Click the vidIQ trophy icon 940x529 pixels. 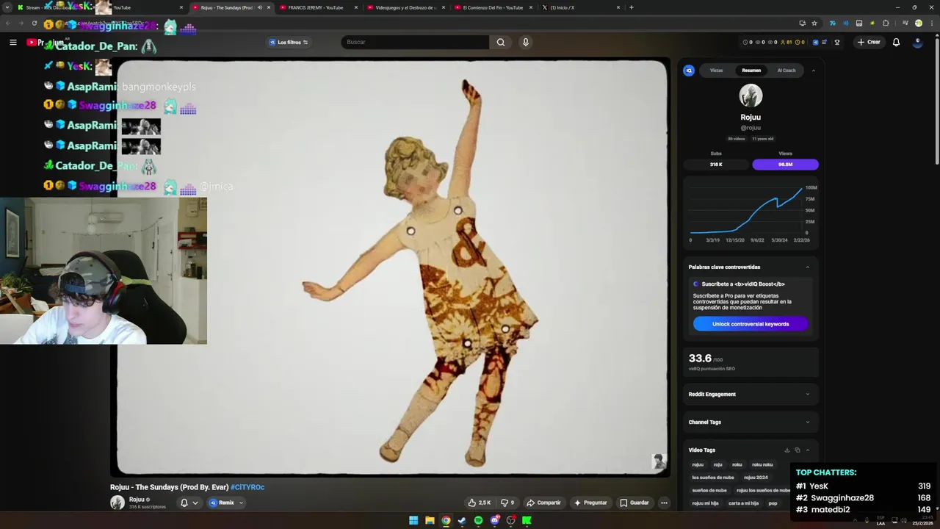pyautogui.click(x=836, y=42)
